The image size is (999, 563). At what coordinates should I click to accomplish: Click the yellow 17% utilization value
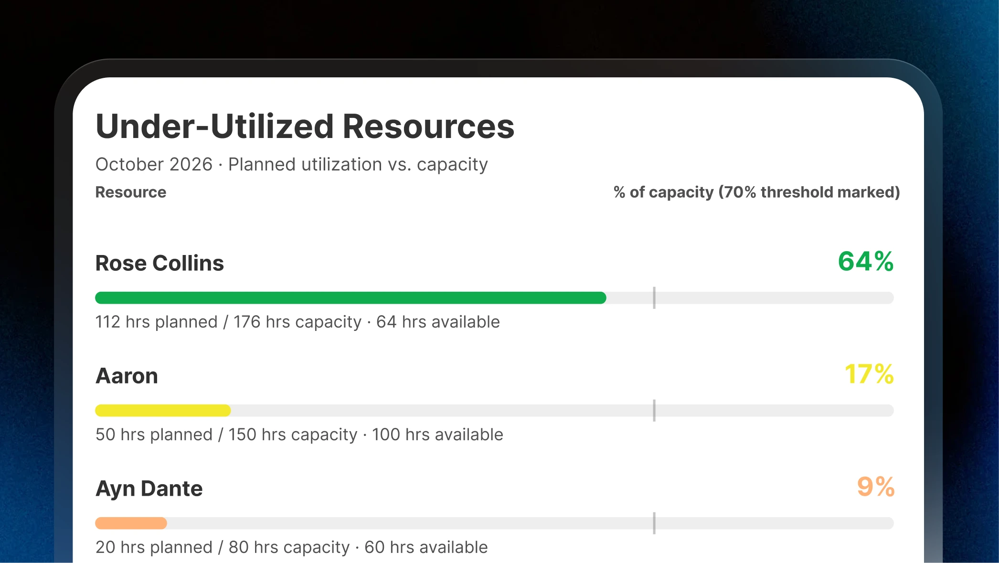click(869, 374)
